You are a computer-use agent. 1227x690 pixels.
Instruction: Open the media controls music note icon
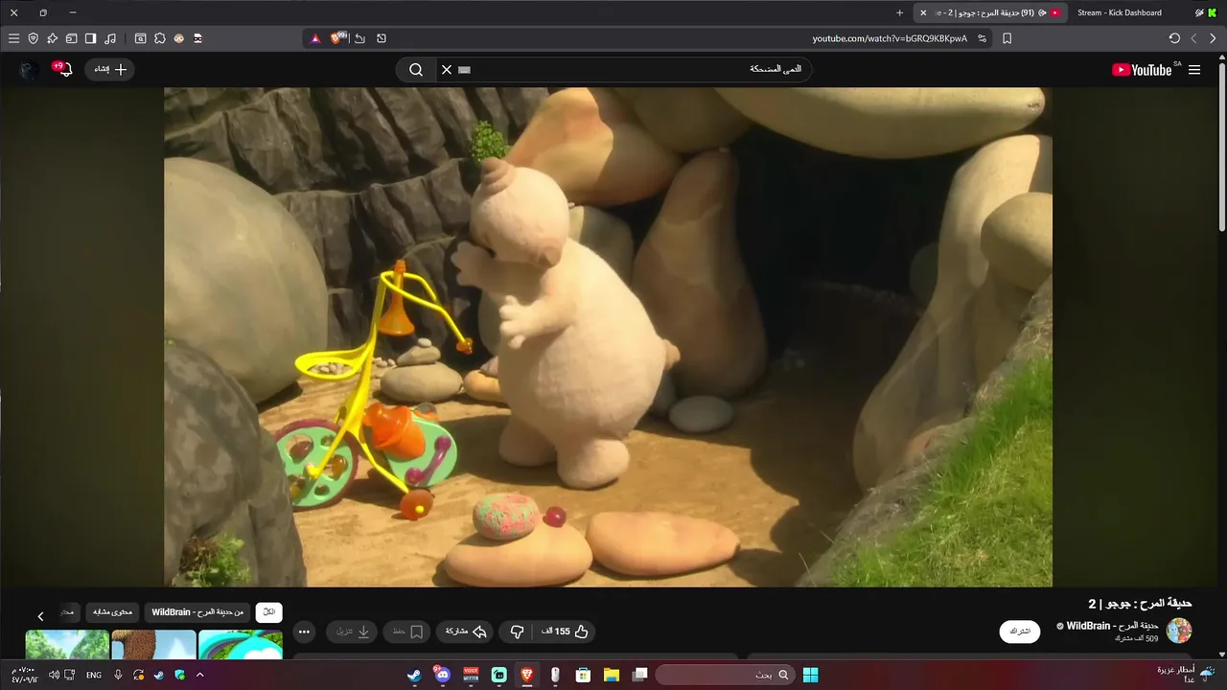[x=110, y=38]
